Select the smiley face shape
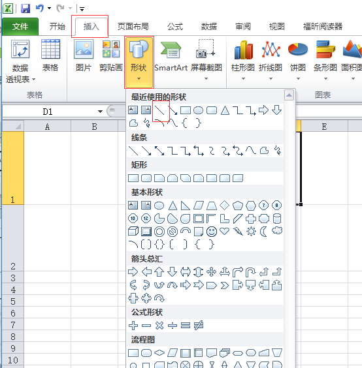Screen dimensions: 362x368 click(x=212, y=232)
